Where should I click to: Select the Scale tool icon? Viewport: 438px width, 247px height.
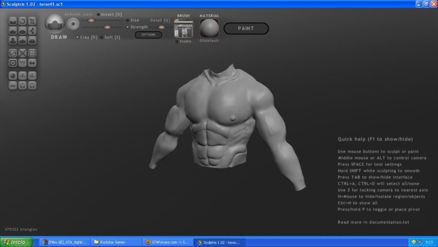pos(32,21)
